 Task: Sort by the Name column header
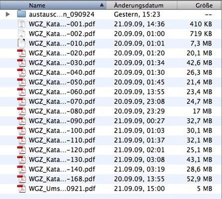(53, 5)
